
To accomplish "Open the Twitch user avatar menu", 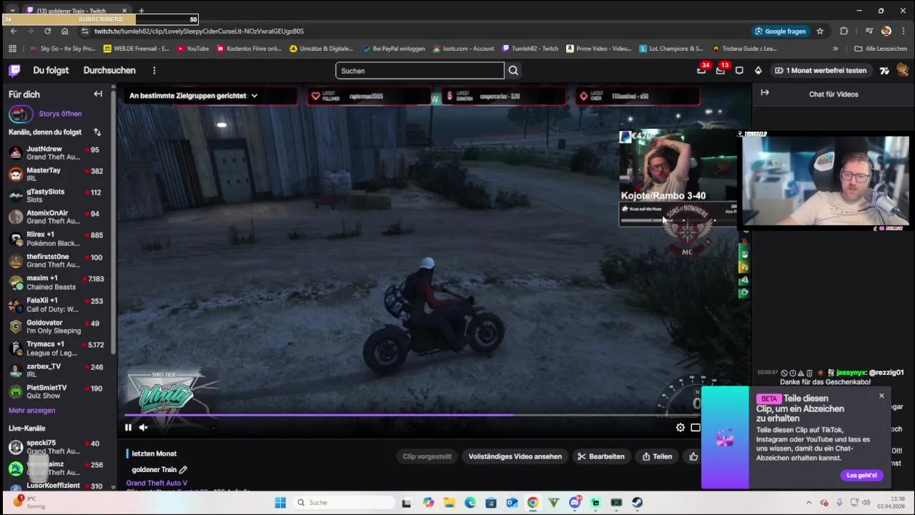I will pos(902,70).
